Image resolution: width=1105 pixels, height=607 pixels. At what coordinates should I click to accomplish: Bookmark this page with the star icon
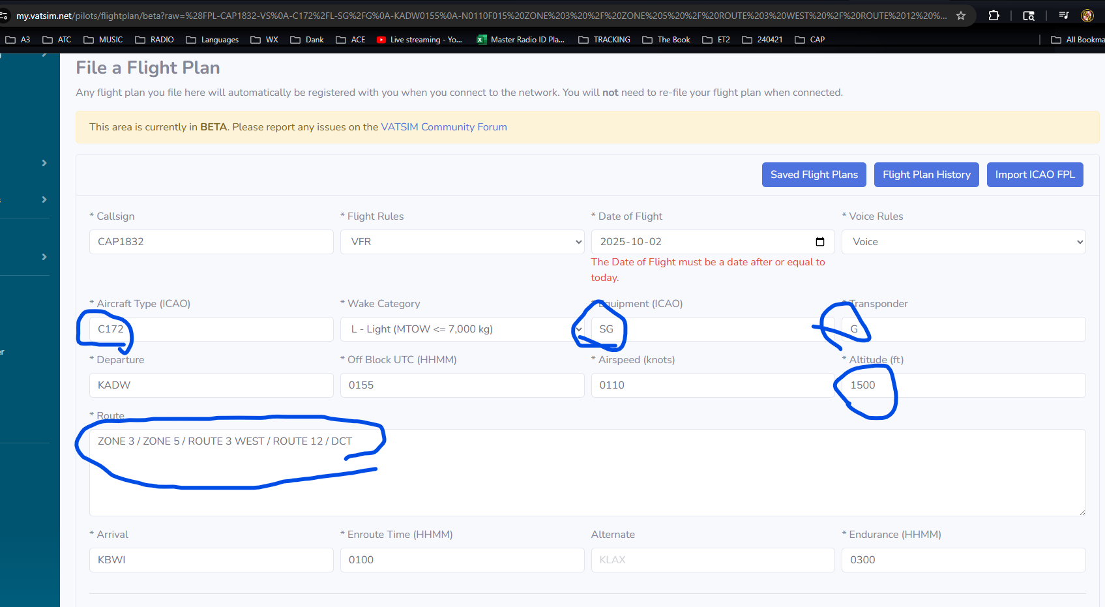[x=961, y=16]
